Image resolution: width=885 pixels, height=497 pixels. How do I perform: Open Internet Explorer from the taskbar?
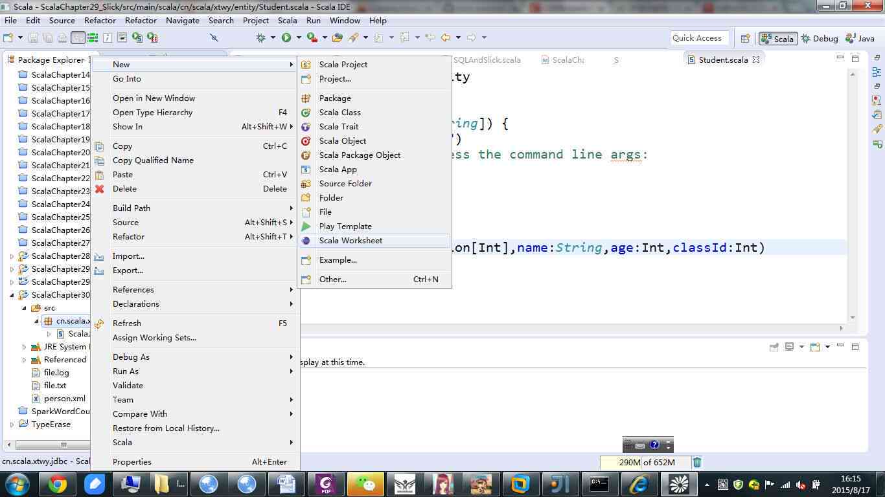(639, 483)
